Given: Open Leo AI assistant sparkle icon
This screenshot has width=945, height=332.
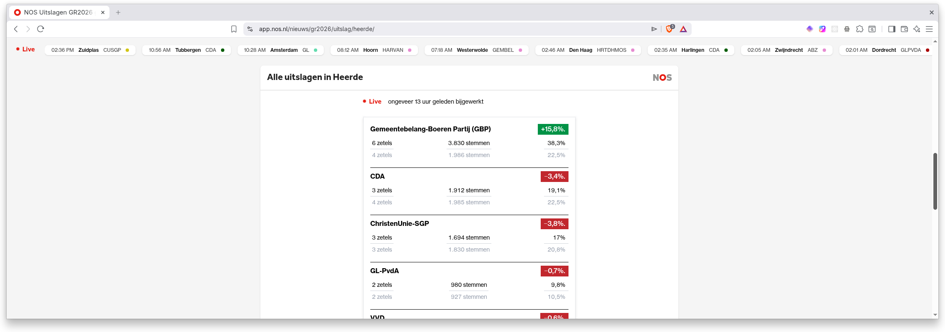Looking at the screenshot, I should pos(917,29).
